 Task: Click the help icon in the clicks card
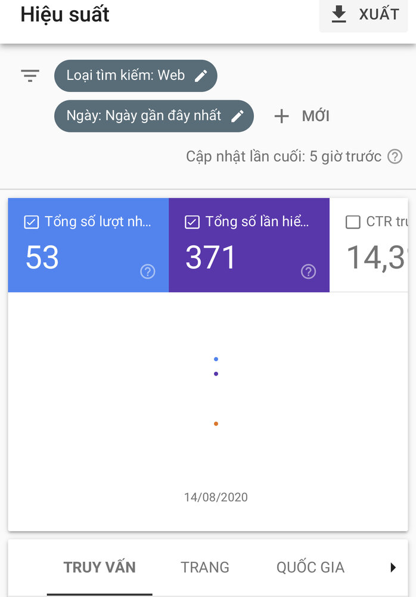[148, 272]
